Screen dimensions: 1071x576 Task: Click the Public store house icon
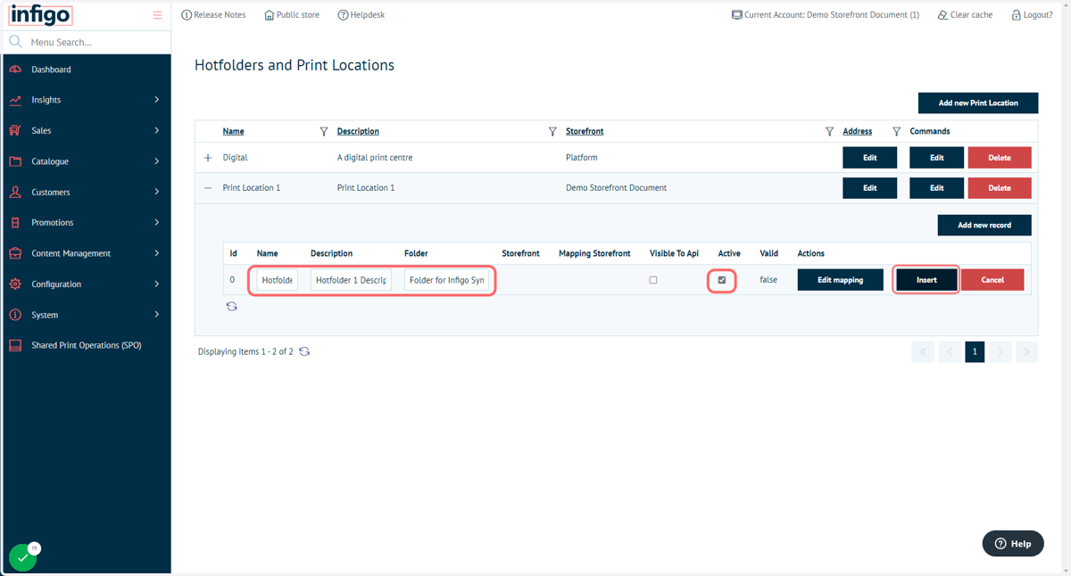(269, 15)
